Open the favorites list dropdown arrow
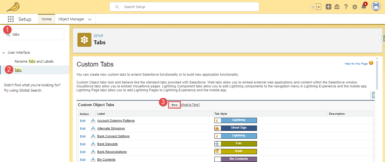Screen dimensions: 385x162 point(319,7)
